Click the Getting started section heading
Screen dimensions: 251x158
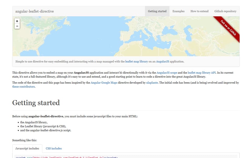[x=36, y=103]
